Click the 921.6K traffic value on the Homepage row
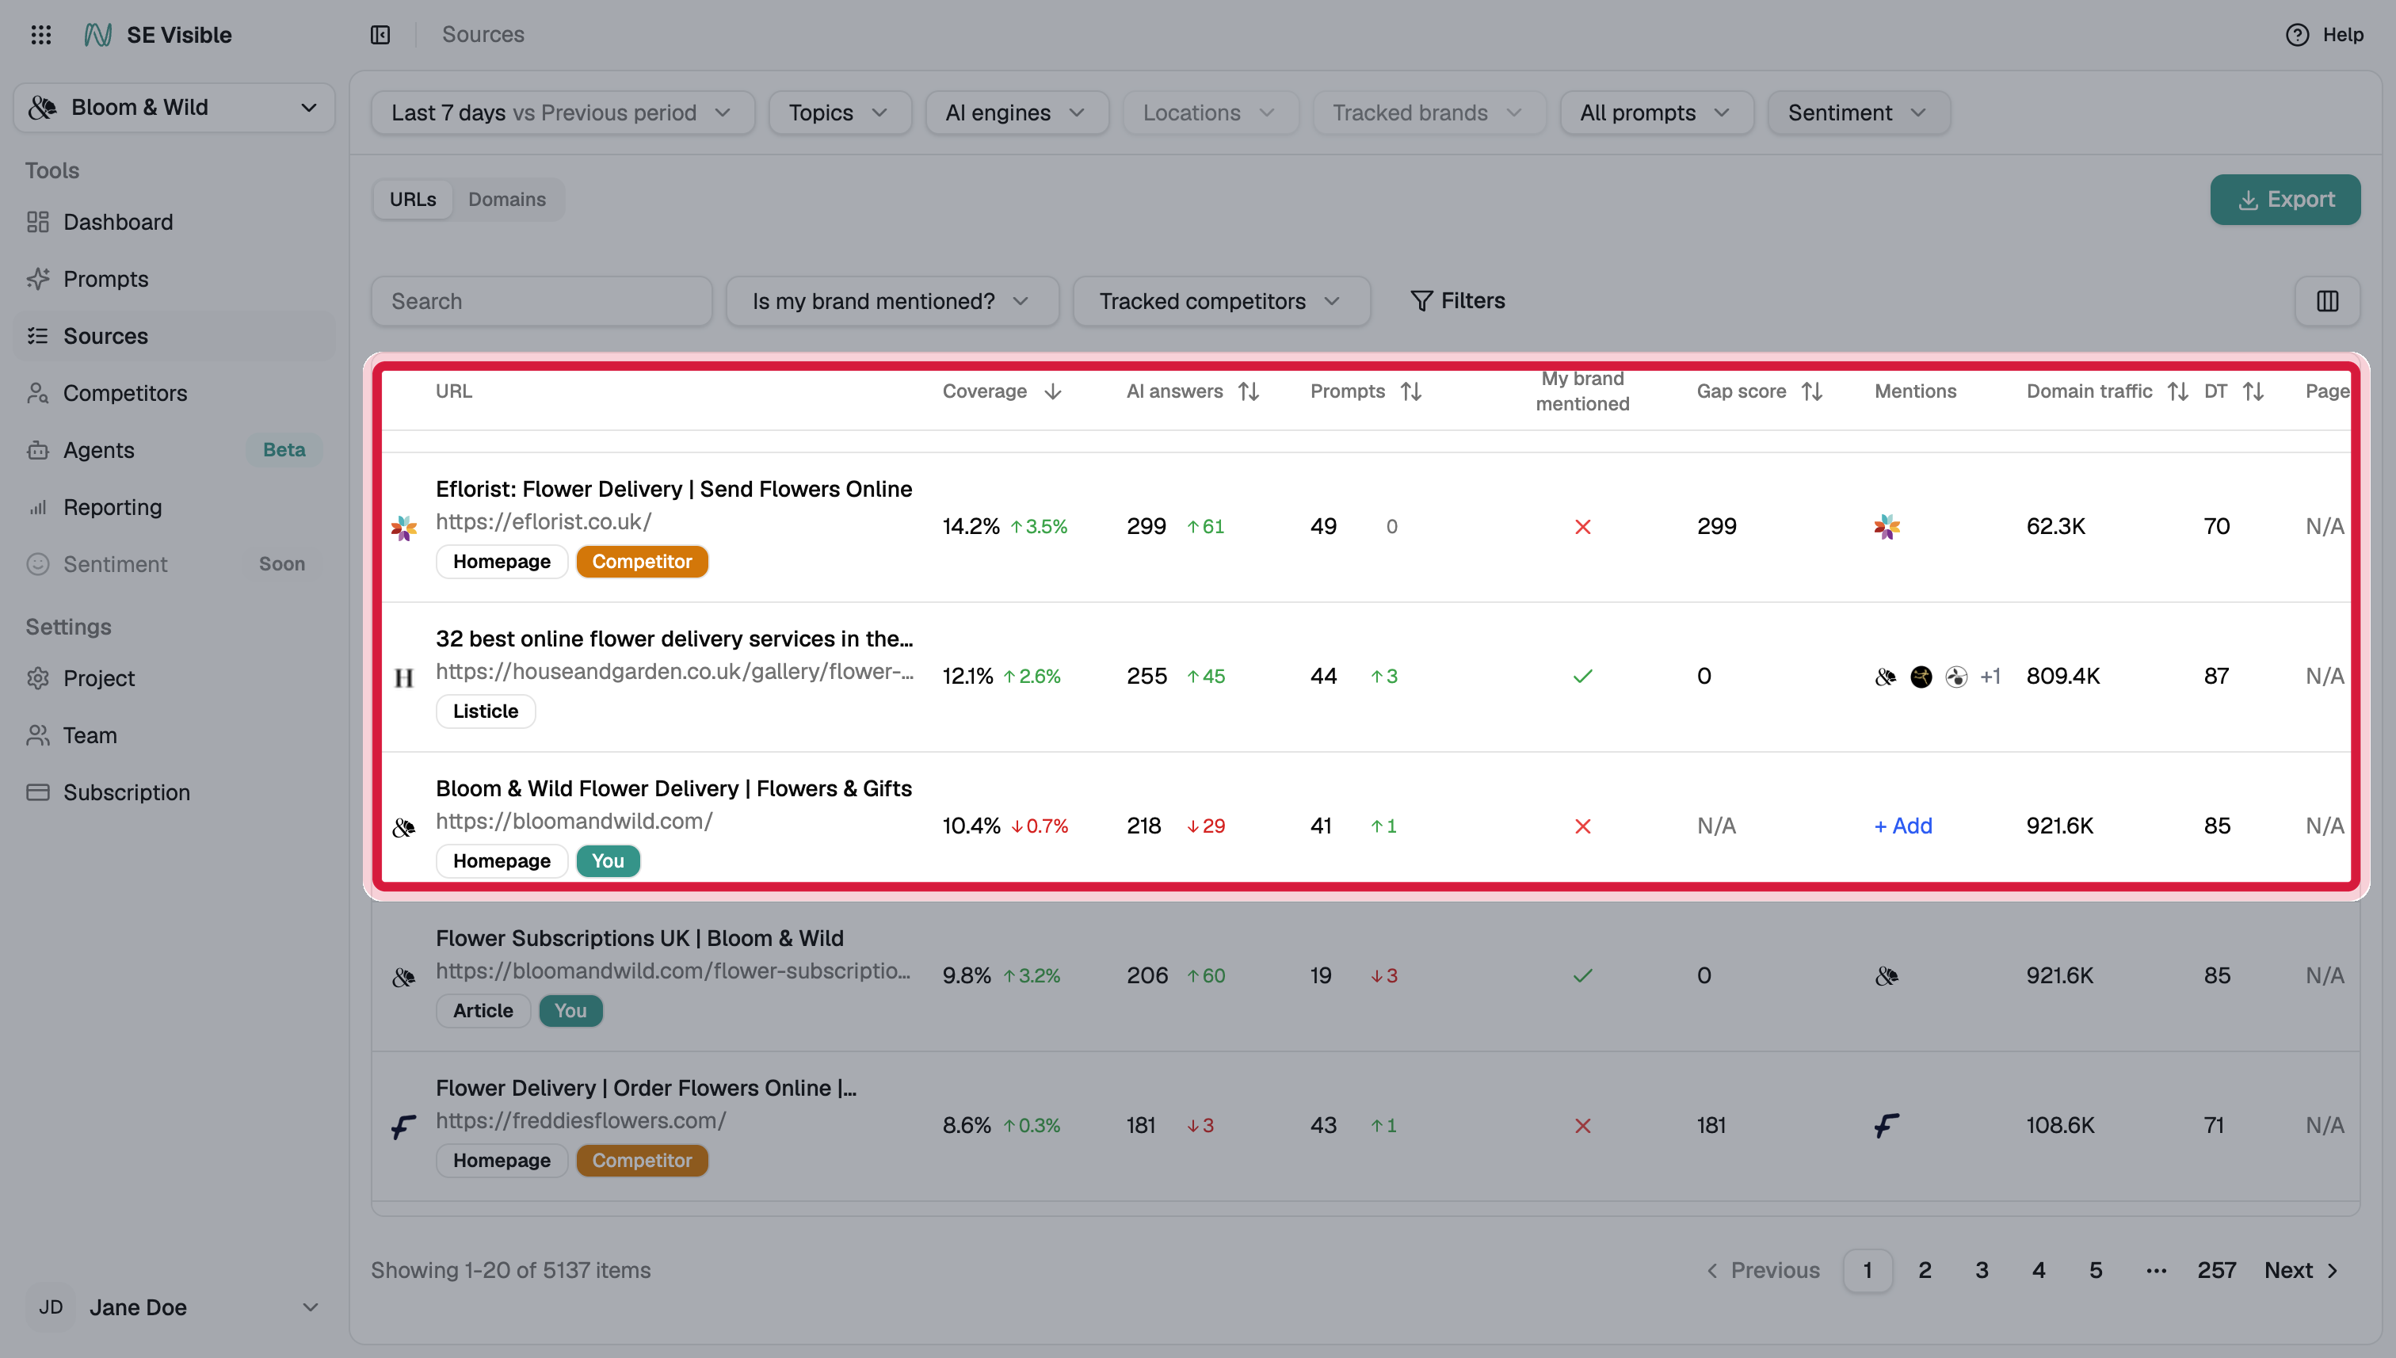The height and width of the screenshot is (1358, 2396). tap(2059, 826)
